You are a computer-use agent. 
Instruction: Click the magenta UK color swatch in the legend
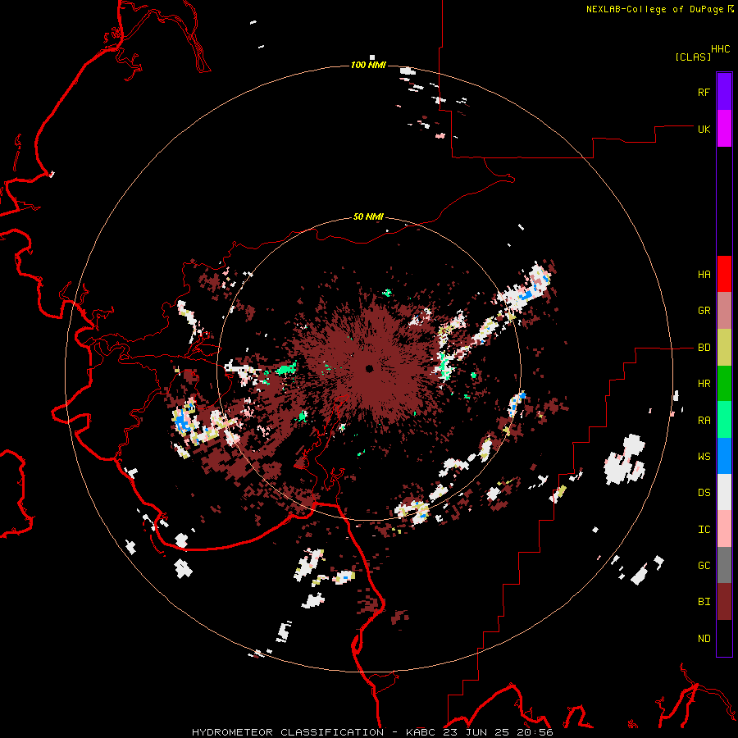point(724,129)
